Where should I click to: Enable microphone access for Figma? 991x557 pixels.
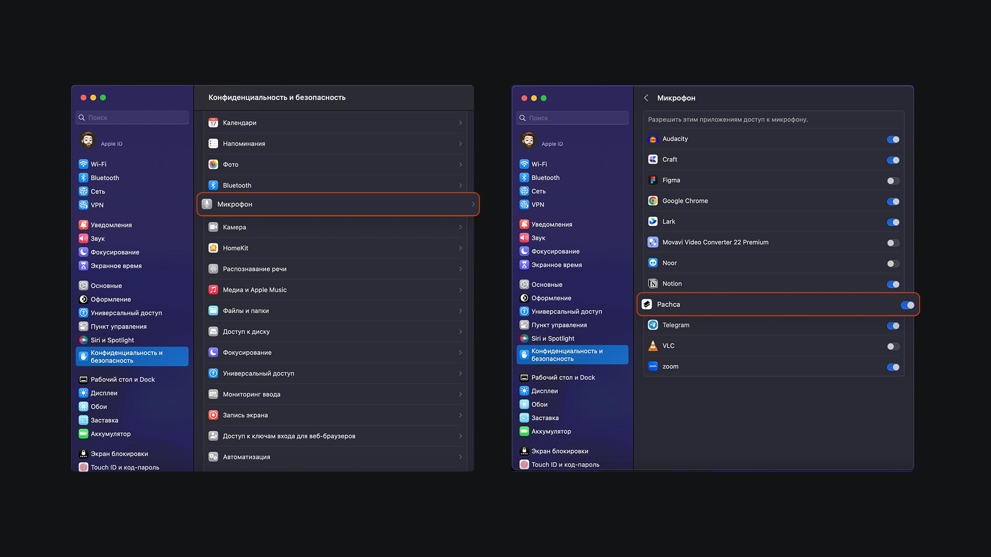[893, 181]
